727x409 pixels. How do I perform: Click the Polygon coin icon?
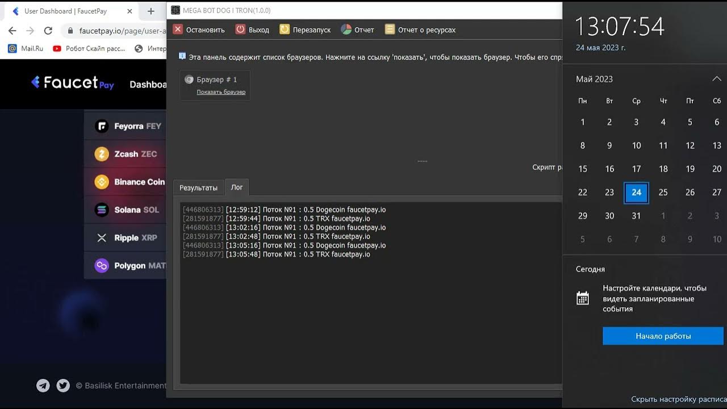pos(102,265)
